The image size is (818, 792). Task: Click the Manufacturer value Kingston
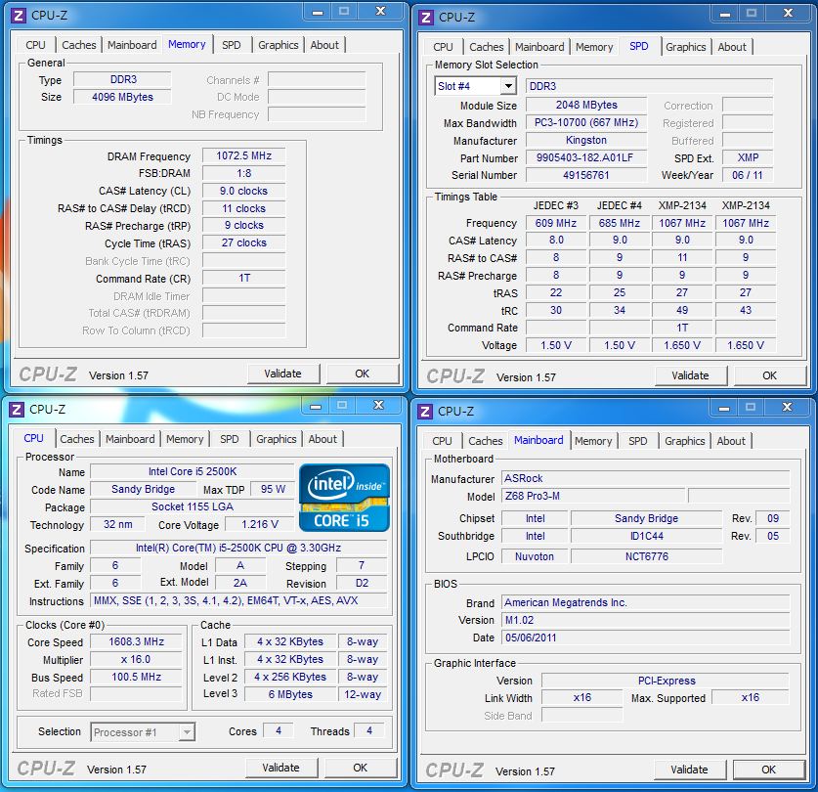586,141
